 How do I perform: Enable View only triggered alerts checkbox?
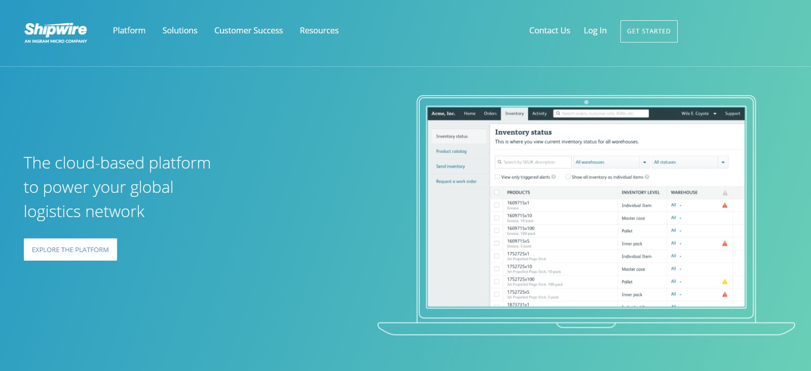click(x=497, y=177)
